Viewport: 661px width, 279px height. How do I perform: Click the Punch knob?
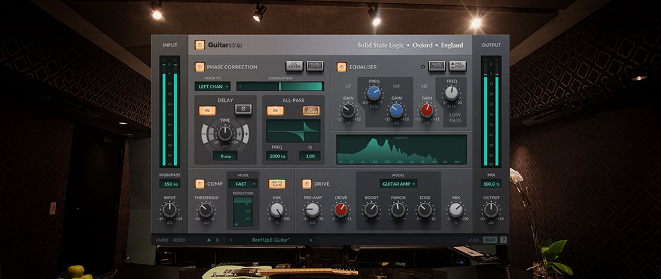pos(398,210)
